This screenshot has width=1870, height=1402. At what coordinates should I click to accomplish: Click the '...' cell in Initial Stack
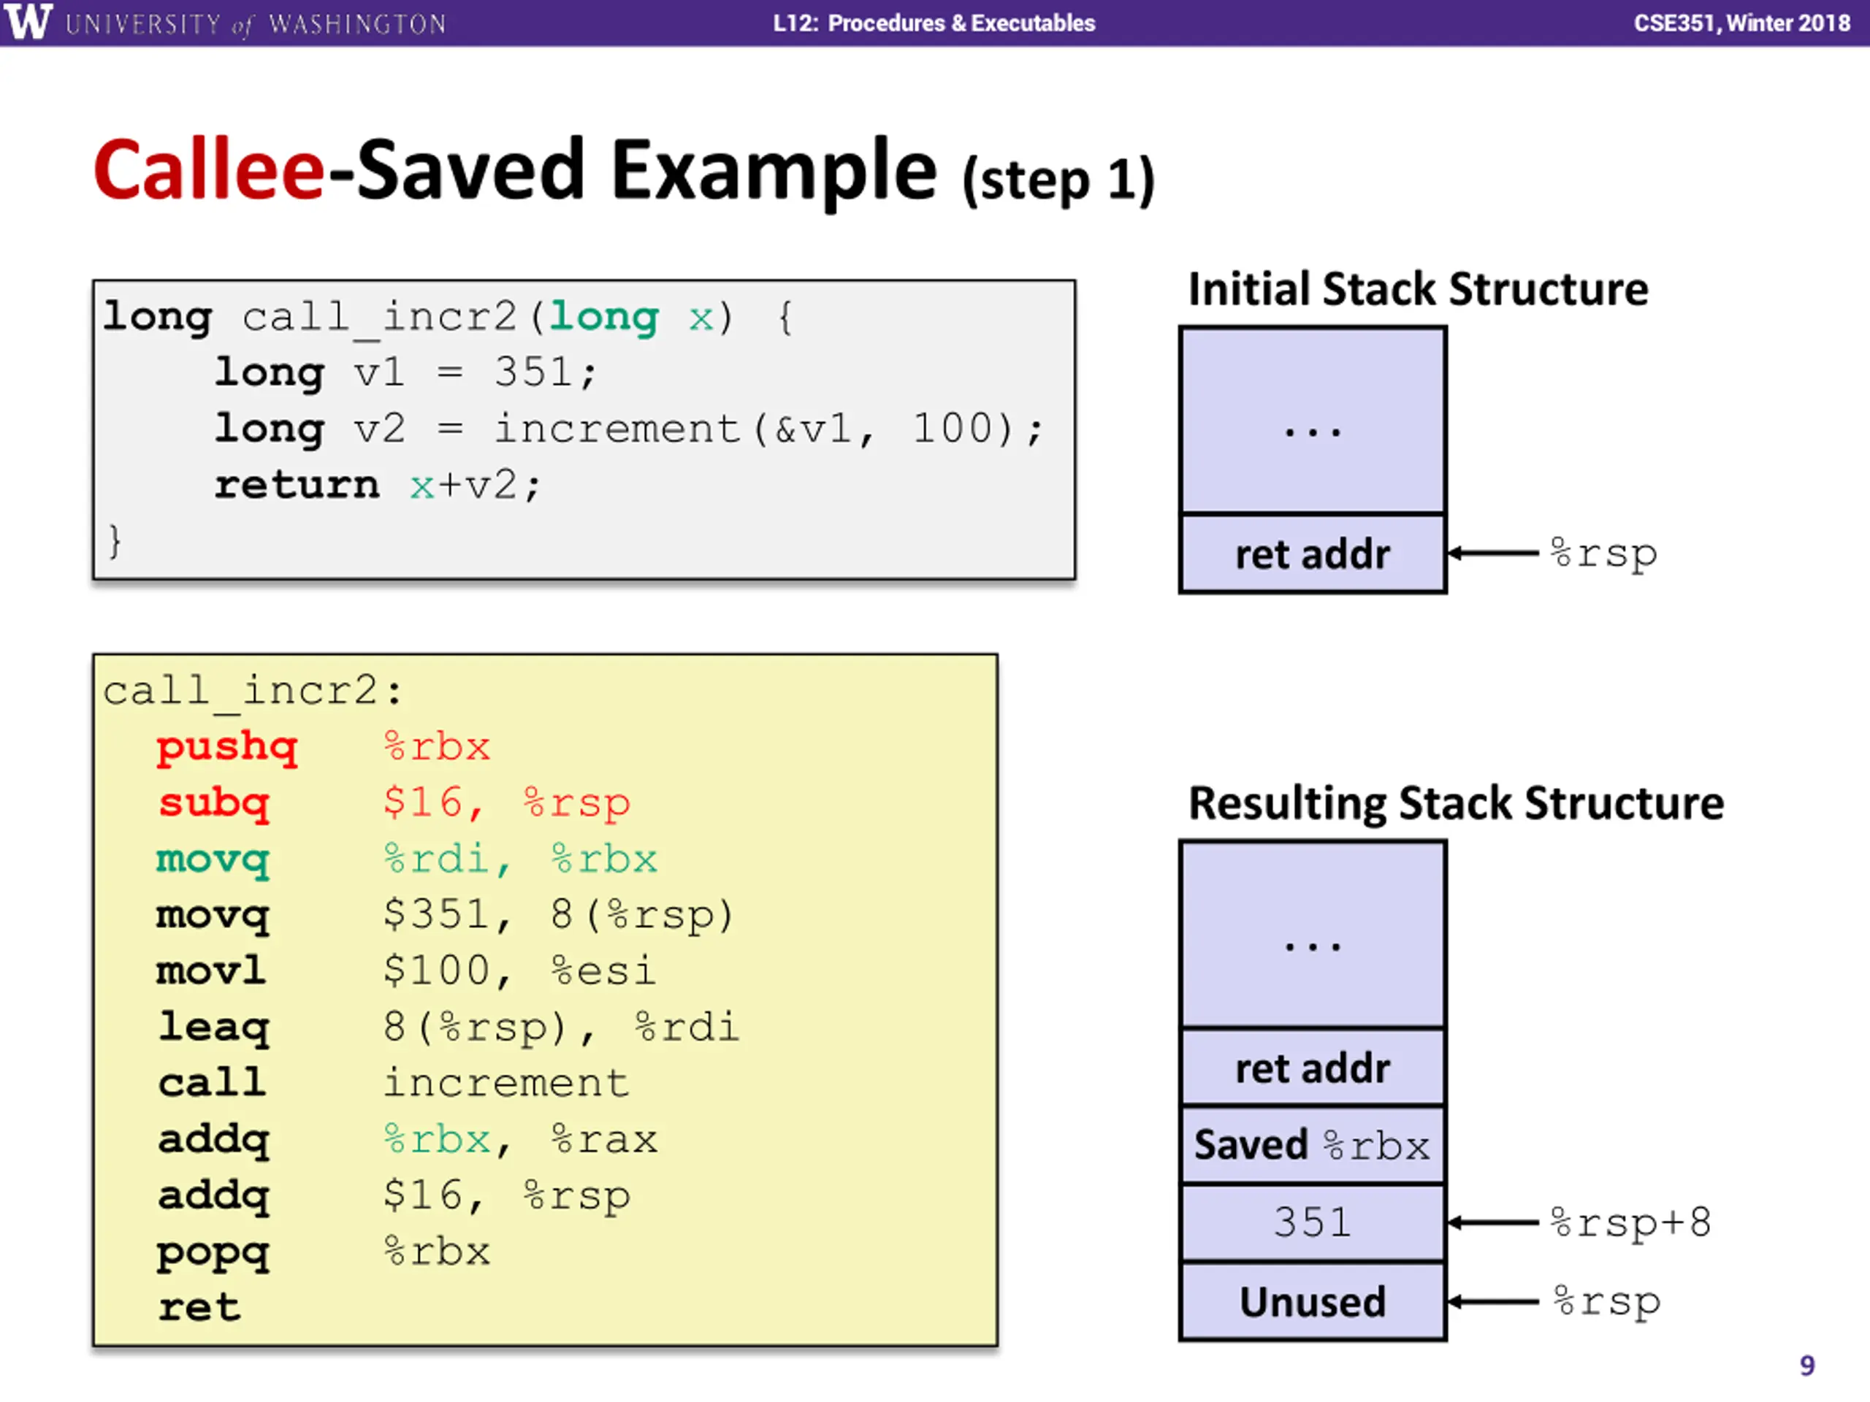(1313, 421)
